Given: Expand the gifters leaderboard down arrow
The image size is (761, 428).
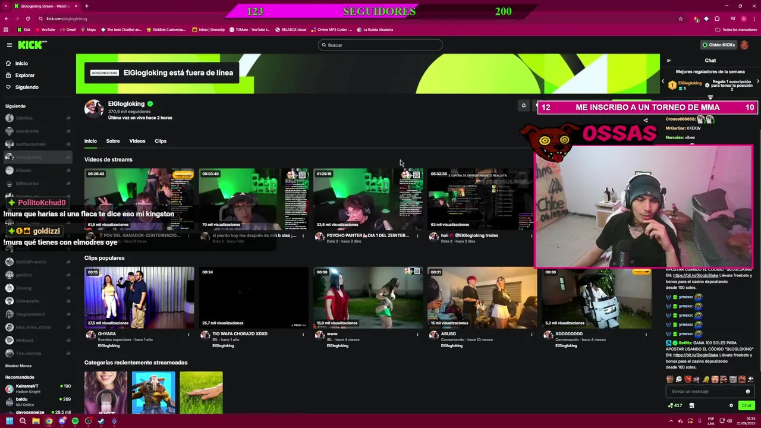Looking at the screenshot, I should pyautogui.click(x=710, y=97).
